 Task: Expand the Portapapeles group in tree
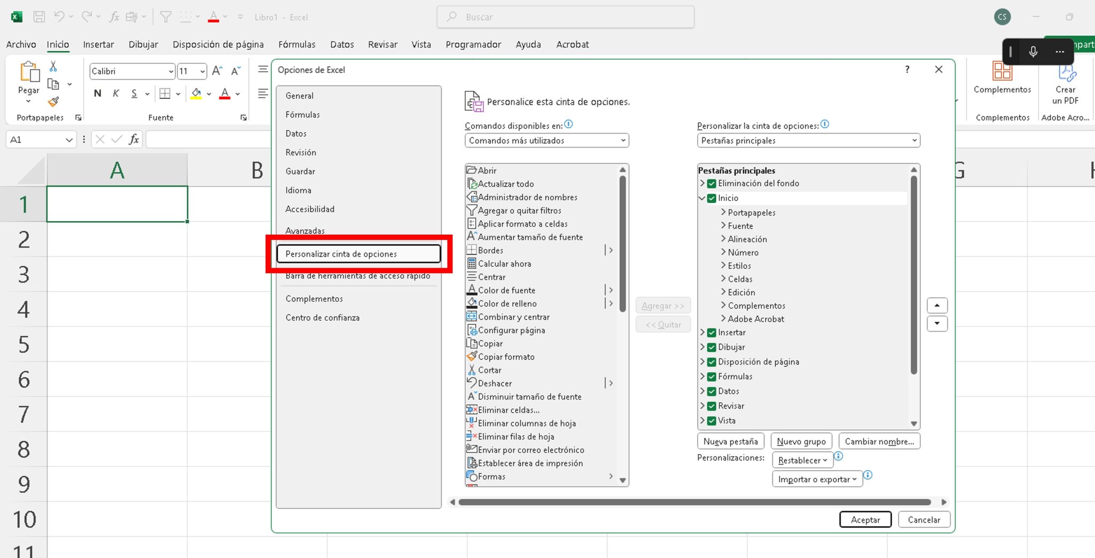[x=723, y=212]
